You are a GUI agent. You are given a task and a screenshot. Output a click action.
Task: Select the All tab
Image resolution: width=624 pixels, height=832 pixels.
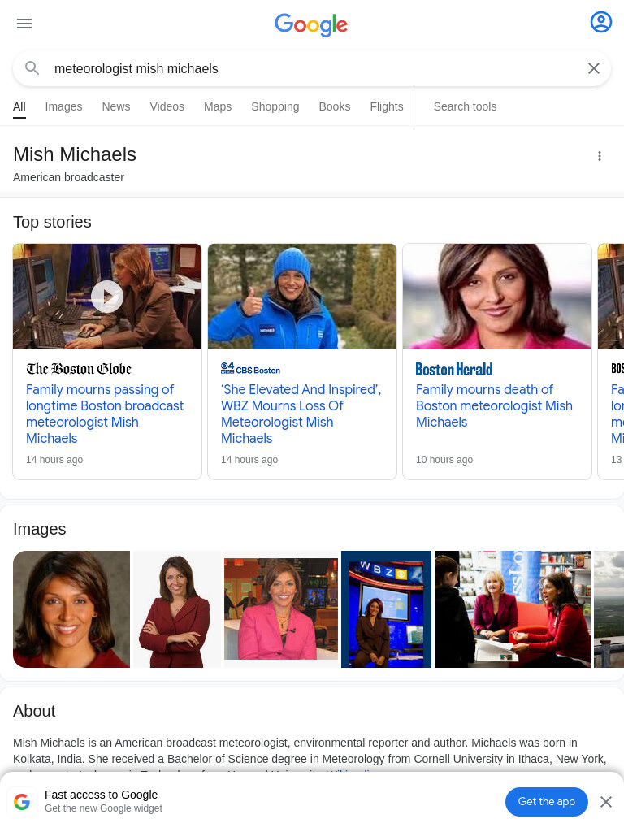pos(19,106)
